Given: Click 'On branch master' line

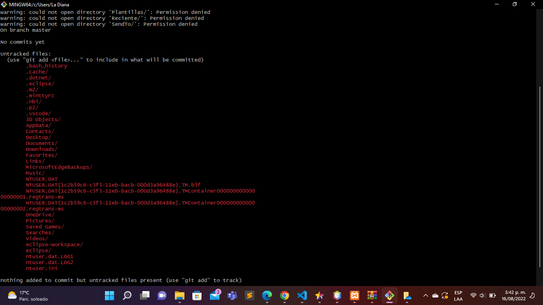Looking at the screenshot, I should tap(25, 30).
